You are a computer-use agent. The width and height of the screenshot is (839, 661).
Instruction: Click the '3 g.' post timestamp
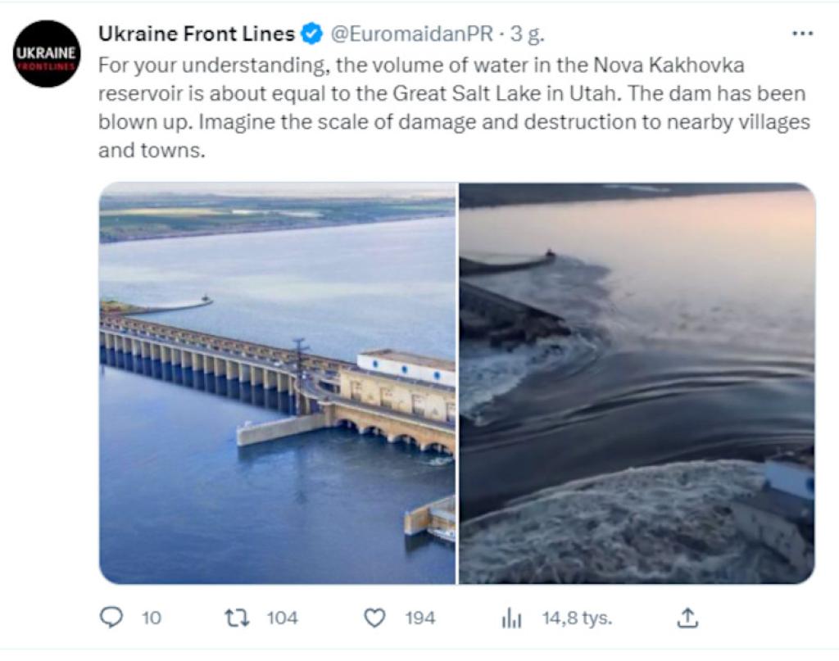528,34
